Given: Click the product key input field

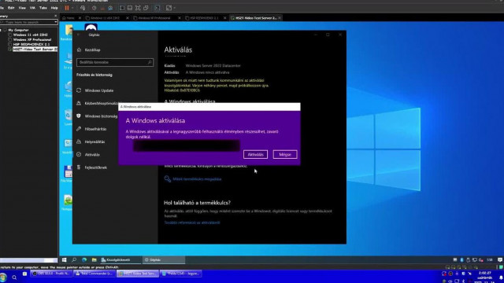Looking at the screenshot, I should [187, 146].
